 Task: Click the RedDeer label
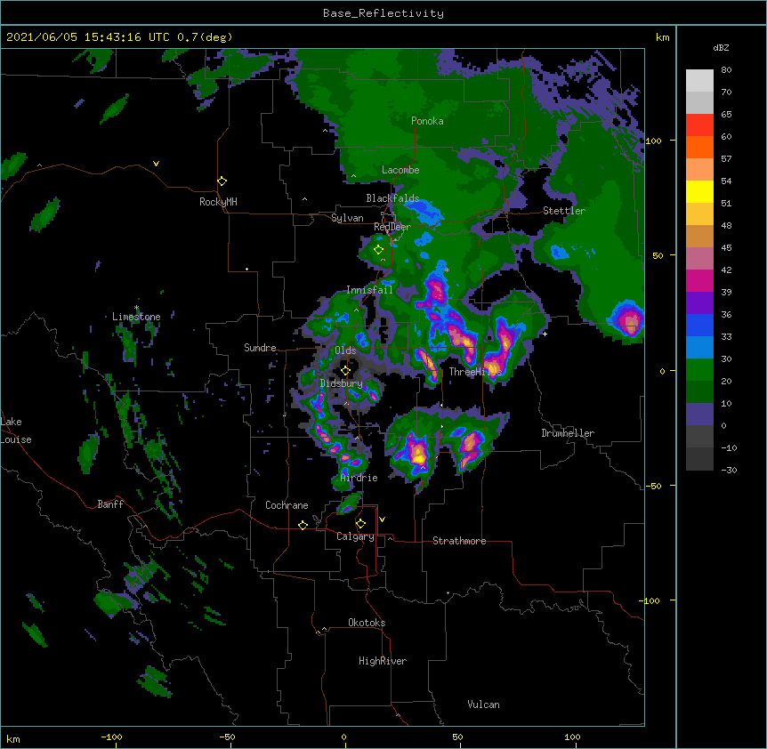[x=392, y=227]
